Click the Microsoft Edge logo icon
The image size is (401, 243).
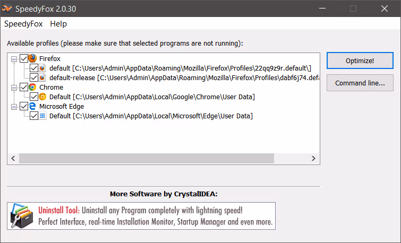(x=32, y=106)
